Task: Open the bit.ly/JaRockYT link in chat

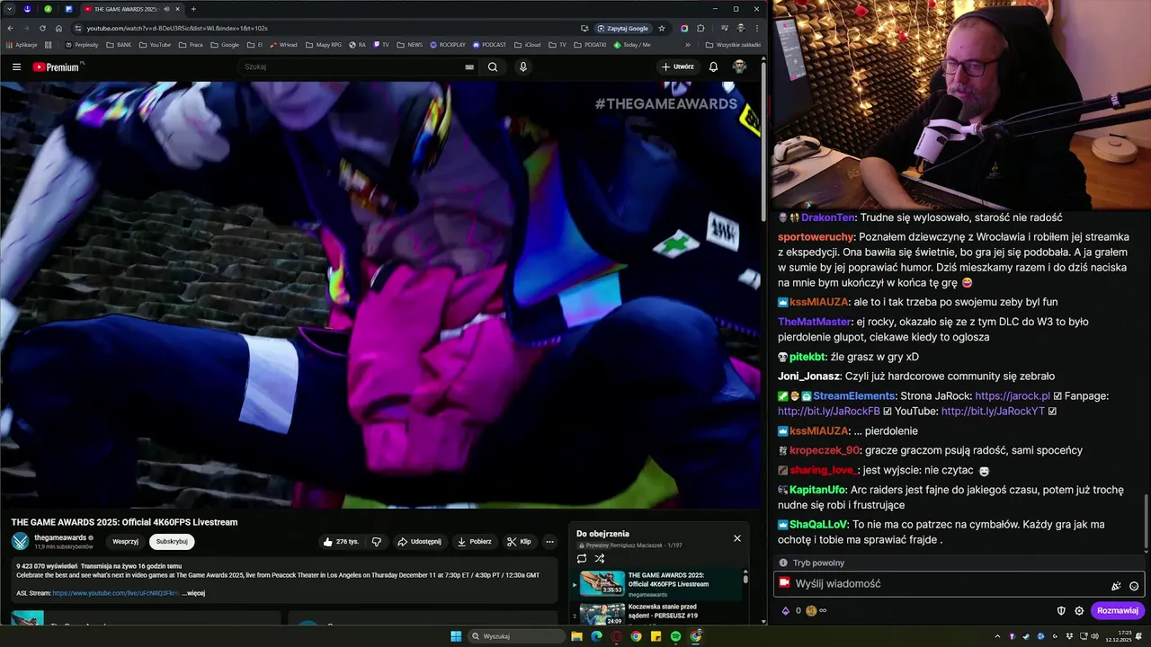Action: [x=993, y=412]
